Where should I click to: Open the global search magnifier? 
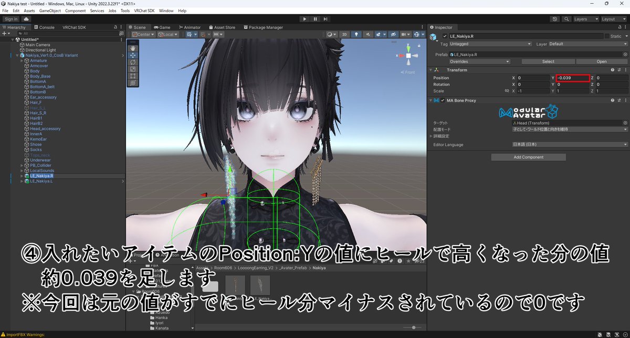[x=566, y=19]
